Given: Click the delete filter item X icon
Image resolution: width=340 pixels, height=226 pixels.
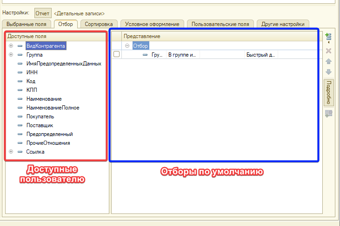Looking at the screenshot, I should [x=328, y=51].
